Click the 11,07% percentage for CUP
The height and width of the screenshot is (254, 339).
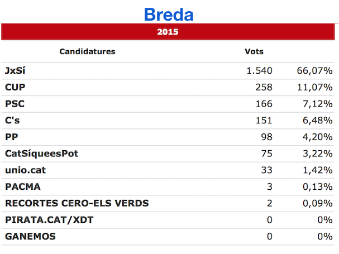click(x=314, y=87)
